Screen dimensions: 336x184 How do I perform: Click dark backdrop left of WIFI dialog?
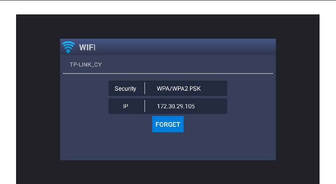coord(38,99)
